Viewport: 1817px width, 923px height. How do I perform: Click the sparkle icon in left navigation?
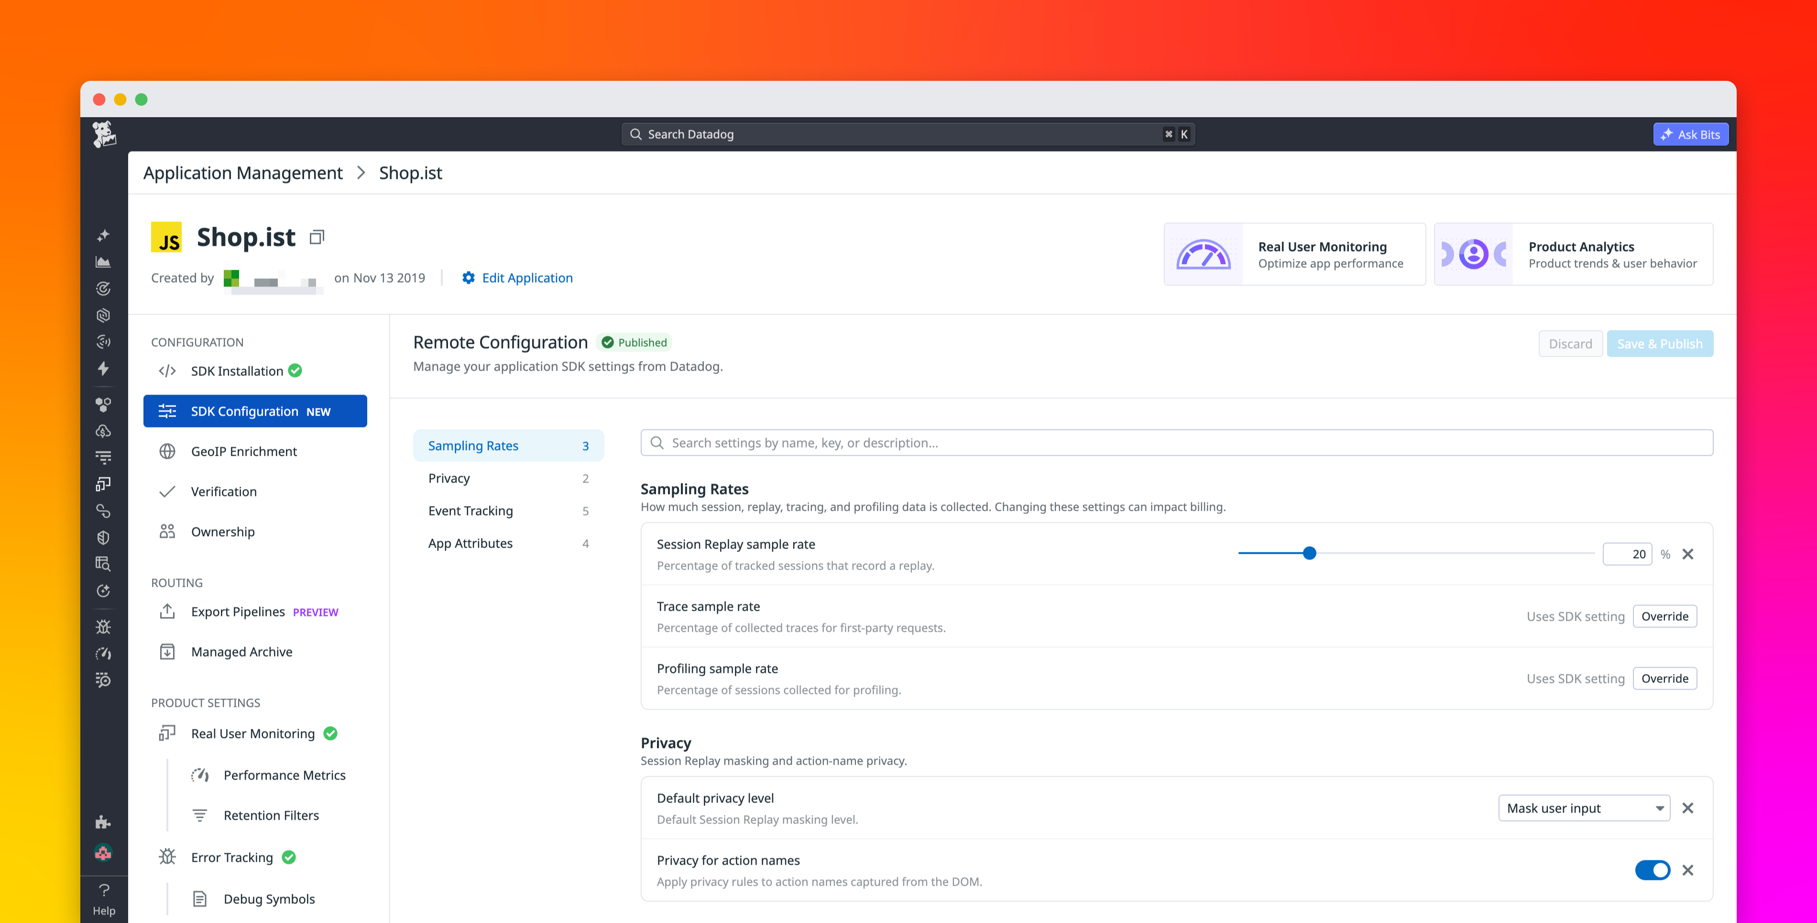103,235
